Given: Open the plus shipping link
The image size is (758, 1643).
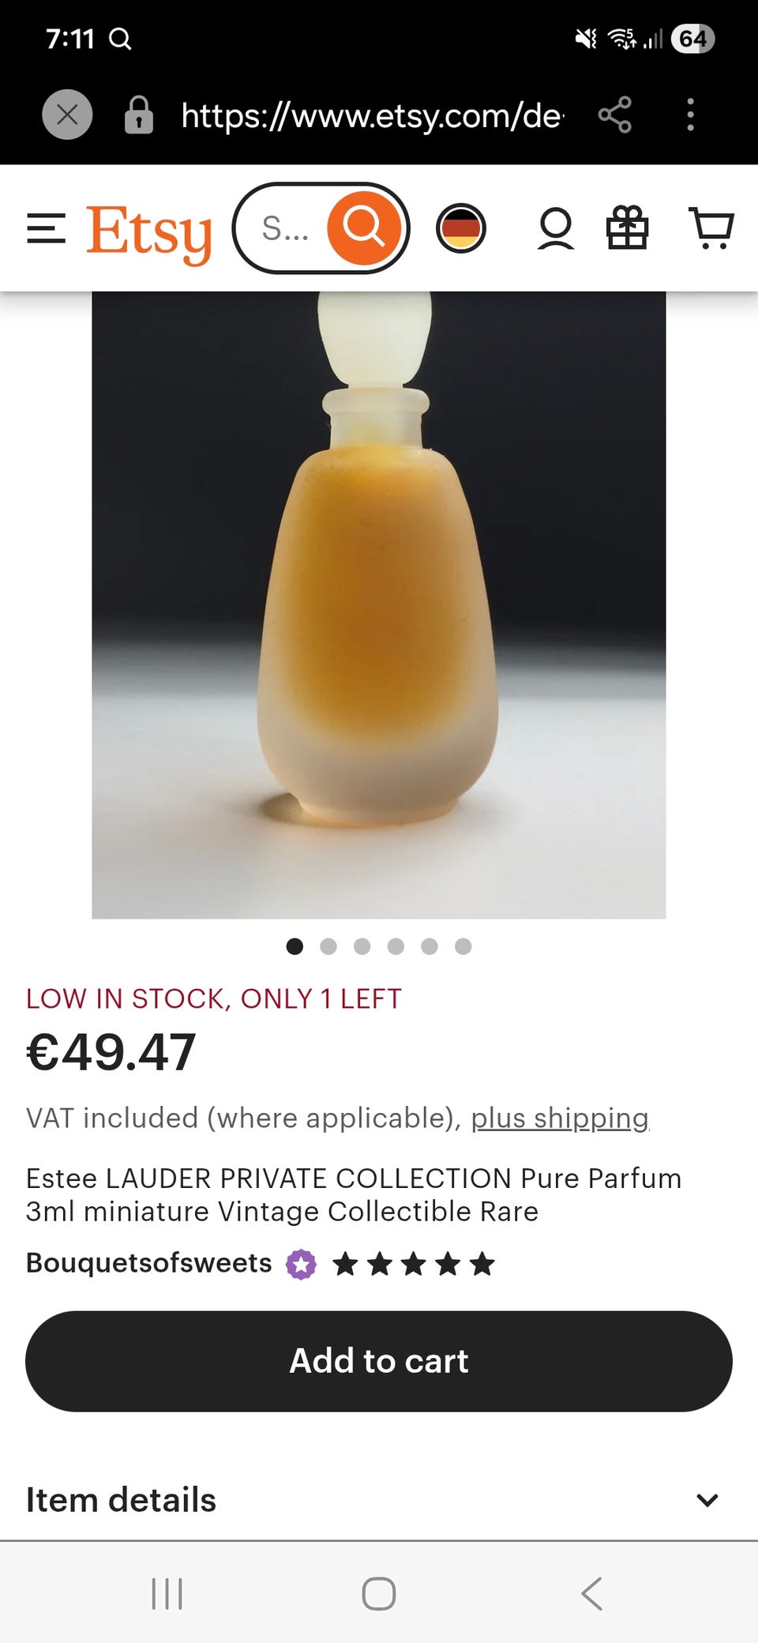Looking at the screenshot, I should [x=560, y=1118].
